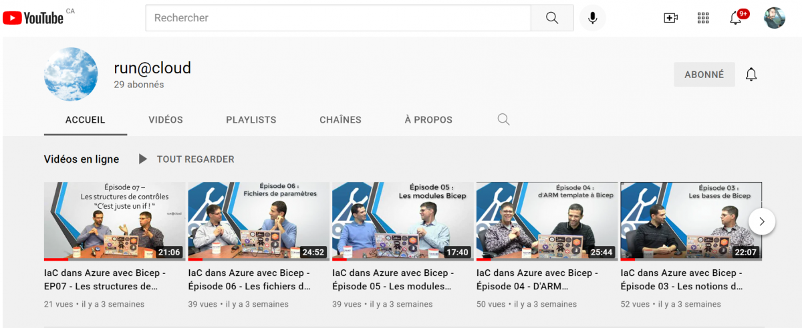The image size is (802, 328).
Task: Click the '52 vues' text under Épisode 03
Action: pos(636,304)
